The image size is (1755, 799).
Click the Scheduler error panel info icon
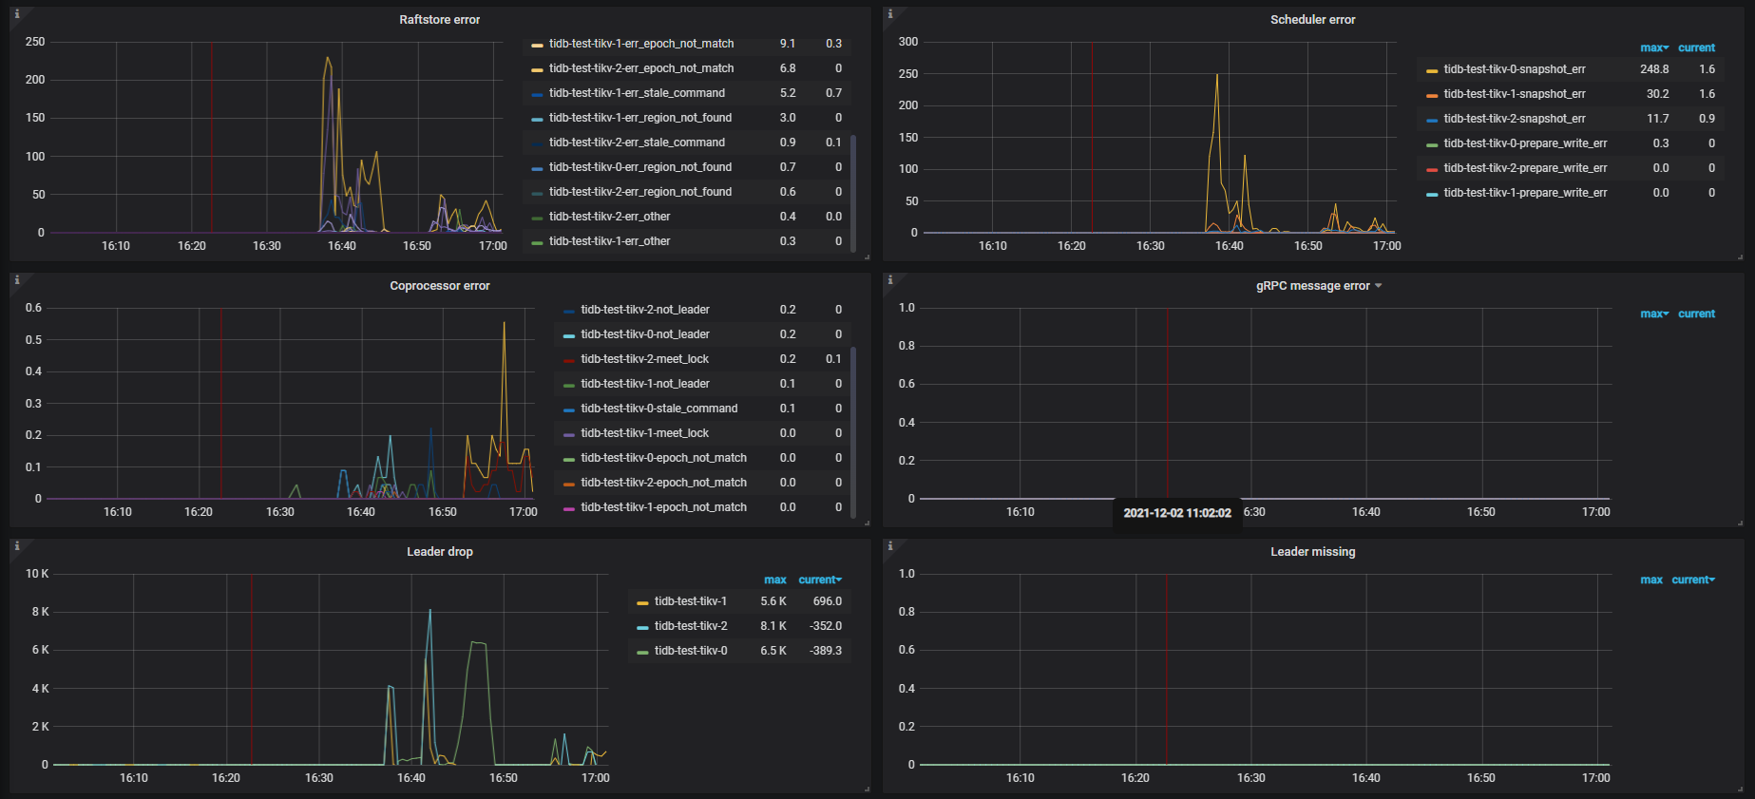[x=890, y=14]
